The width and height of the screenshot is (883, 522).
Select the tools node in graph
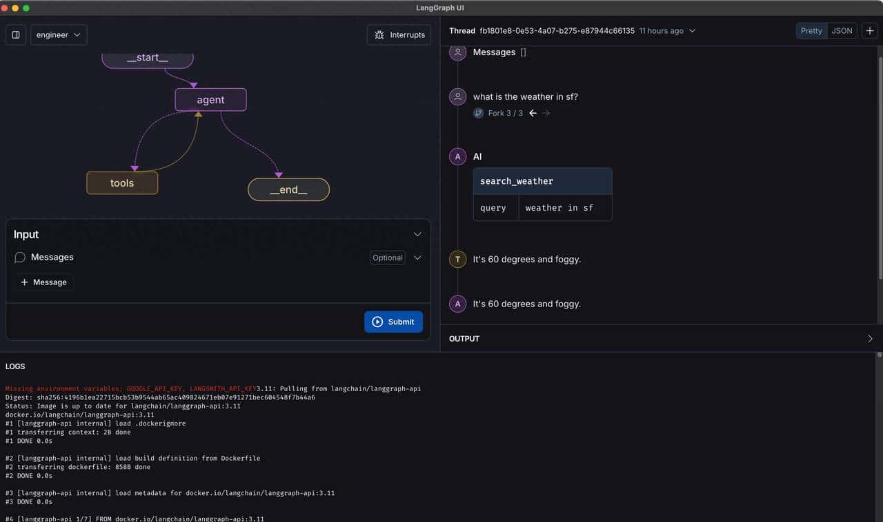coord(122,183)
